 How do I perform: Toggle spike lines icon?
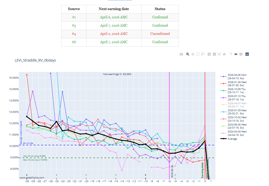230,54
